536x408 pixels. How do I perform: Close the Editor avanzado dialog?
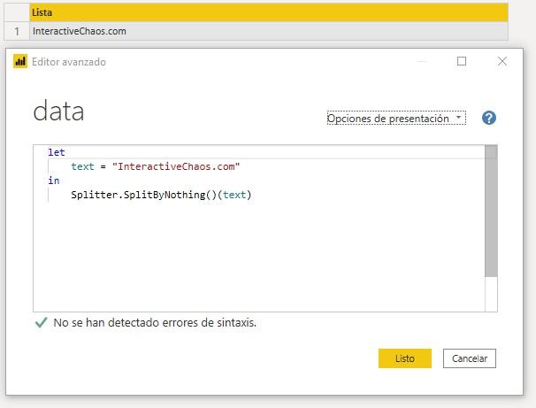[502, 62]
